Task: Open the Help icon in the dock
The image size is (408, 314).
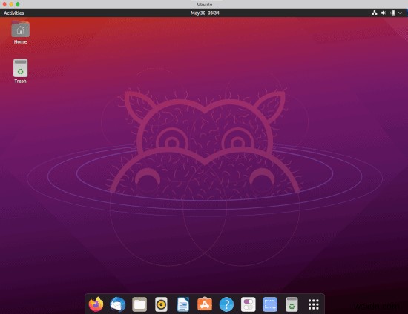Action: pyautogui.click(x=226, y=304)
